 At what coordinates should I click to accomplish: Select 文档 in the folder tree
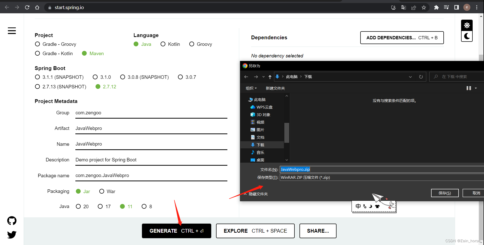(260, 137)
